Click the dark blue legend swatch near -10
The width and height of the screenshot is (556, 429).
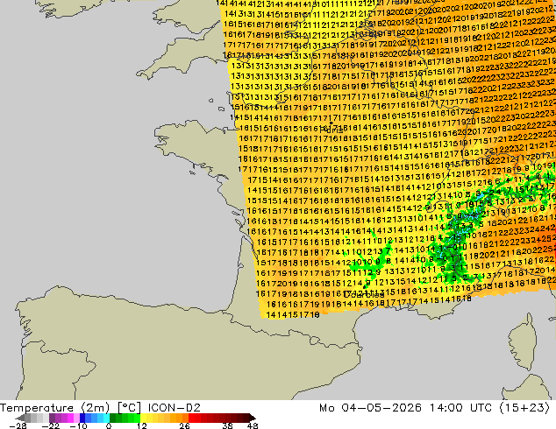(82, 418)
